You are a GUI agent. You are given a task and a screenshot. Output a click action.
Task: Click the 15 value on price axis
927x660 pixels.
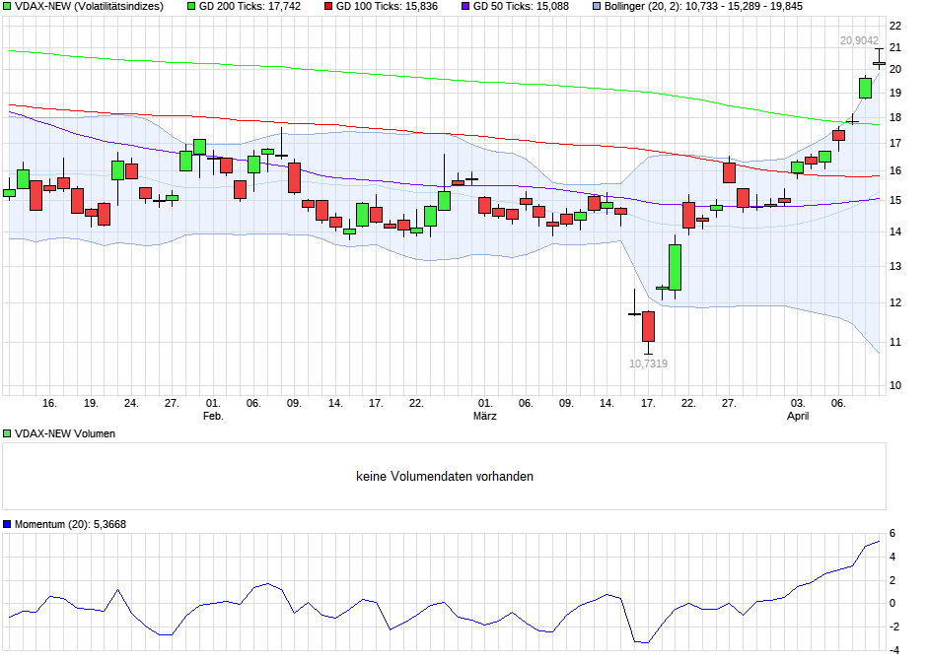pos(895,201)
